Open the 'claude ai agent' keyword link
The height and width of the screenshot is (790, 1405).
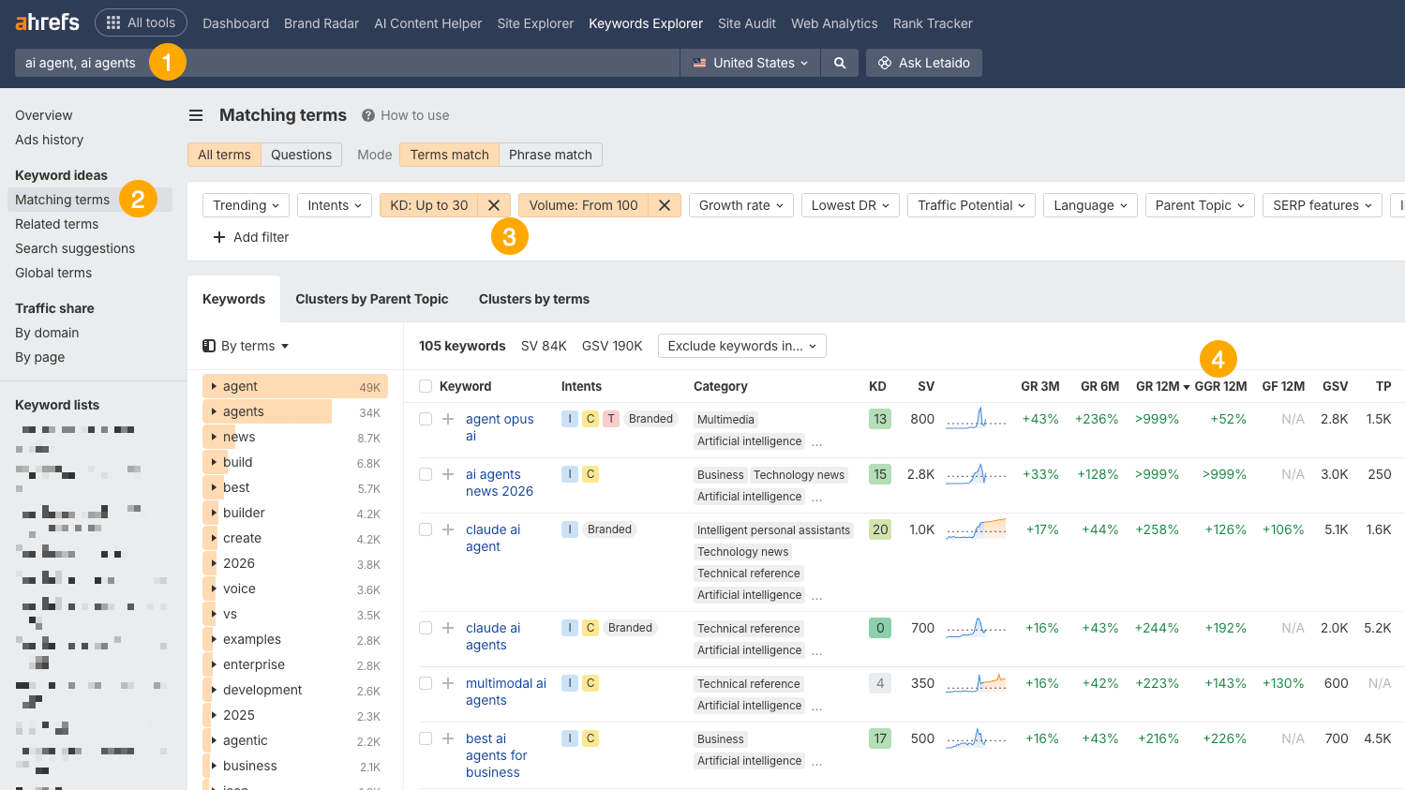pyautogui.click(x=493, y=538)
